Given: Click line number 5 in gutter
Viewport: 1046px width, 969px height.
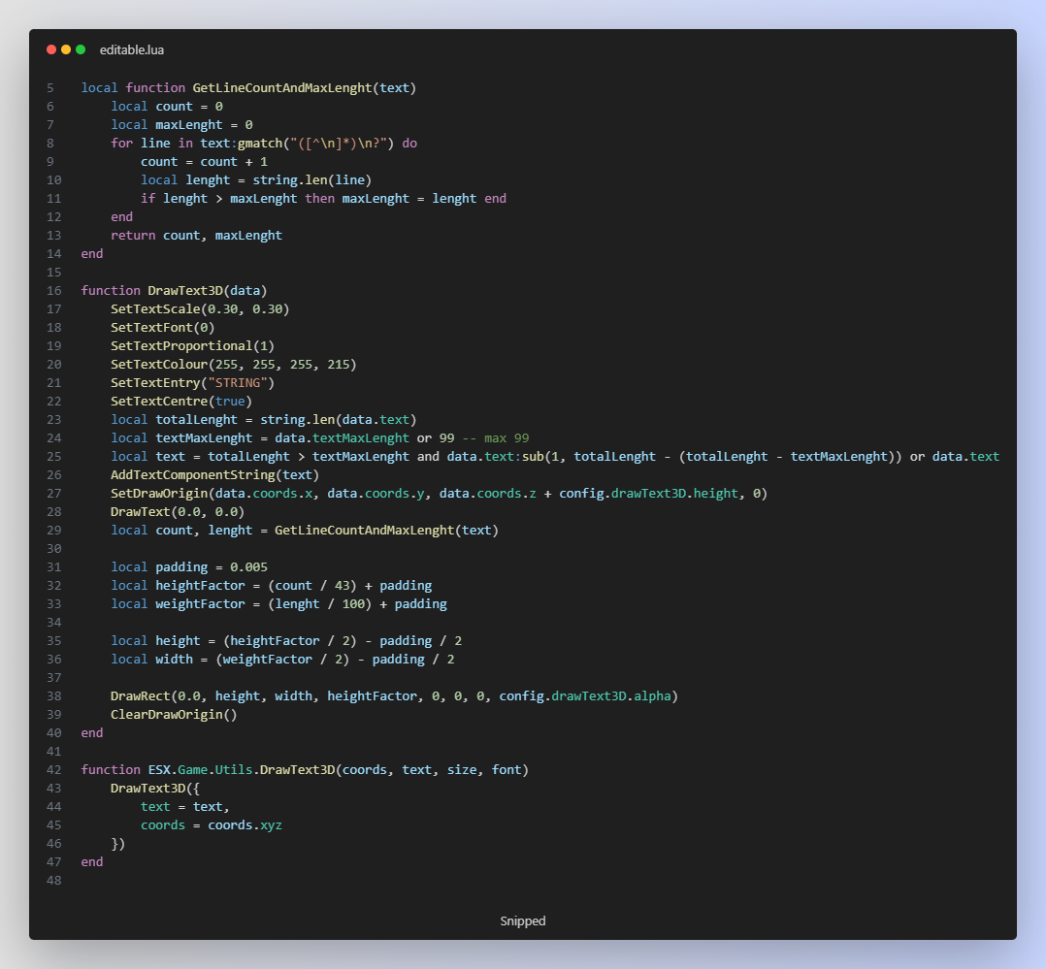Looking at the screenshot, I should 50,87.
